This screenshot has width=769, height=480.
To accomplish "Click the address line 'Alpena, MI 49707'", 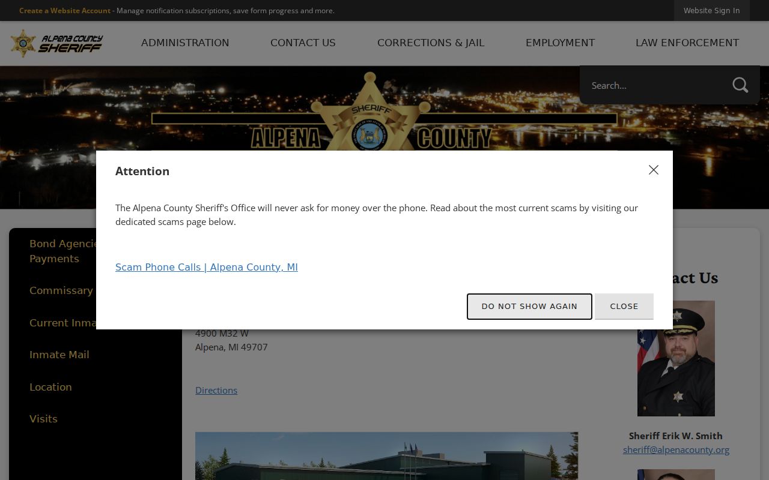I will pyautogui.click(x=231, y=347).
